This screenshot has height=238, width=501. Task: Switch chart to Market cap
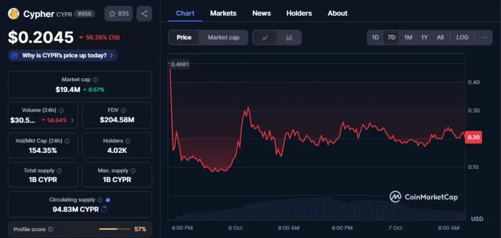[223, 37]
